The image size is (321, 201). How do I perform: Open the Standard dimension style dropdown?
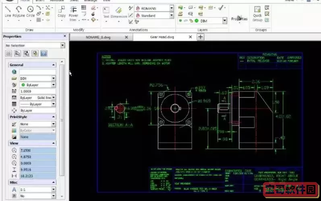pos(172,15)
